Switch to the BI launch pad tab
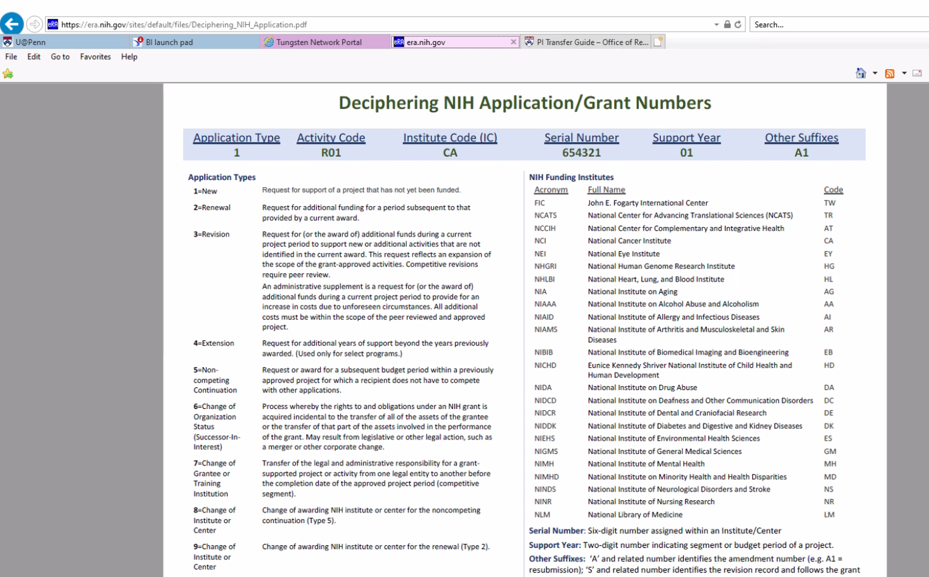This screenshot has height=577, width=929. 195,42
